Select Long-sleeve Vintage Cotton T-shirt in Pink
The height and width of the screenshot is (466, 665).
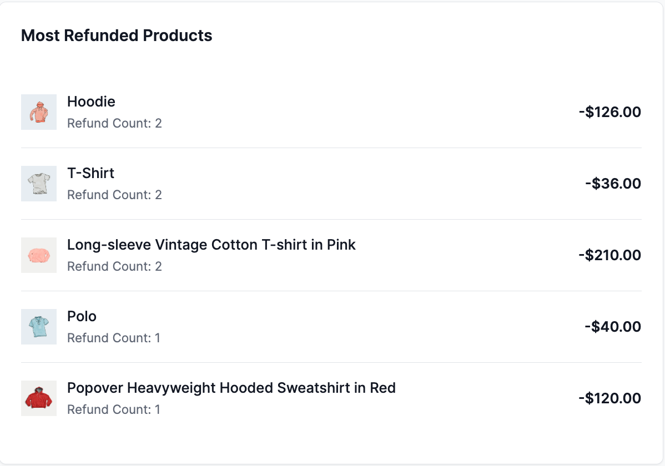coord(211,245)
